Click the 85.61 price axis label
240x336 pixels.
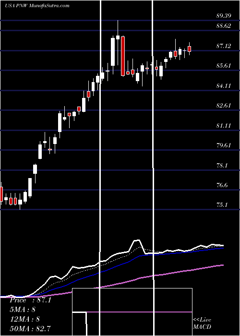coord(224,65)
